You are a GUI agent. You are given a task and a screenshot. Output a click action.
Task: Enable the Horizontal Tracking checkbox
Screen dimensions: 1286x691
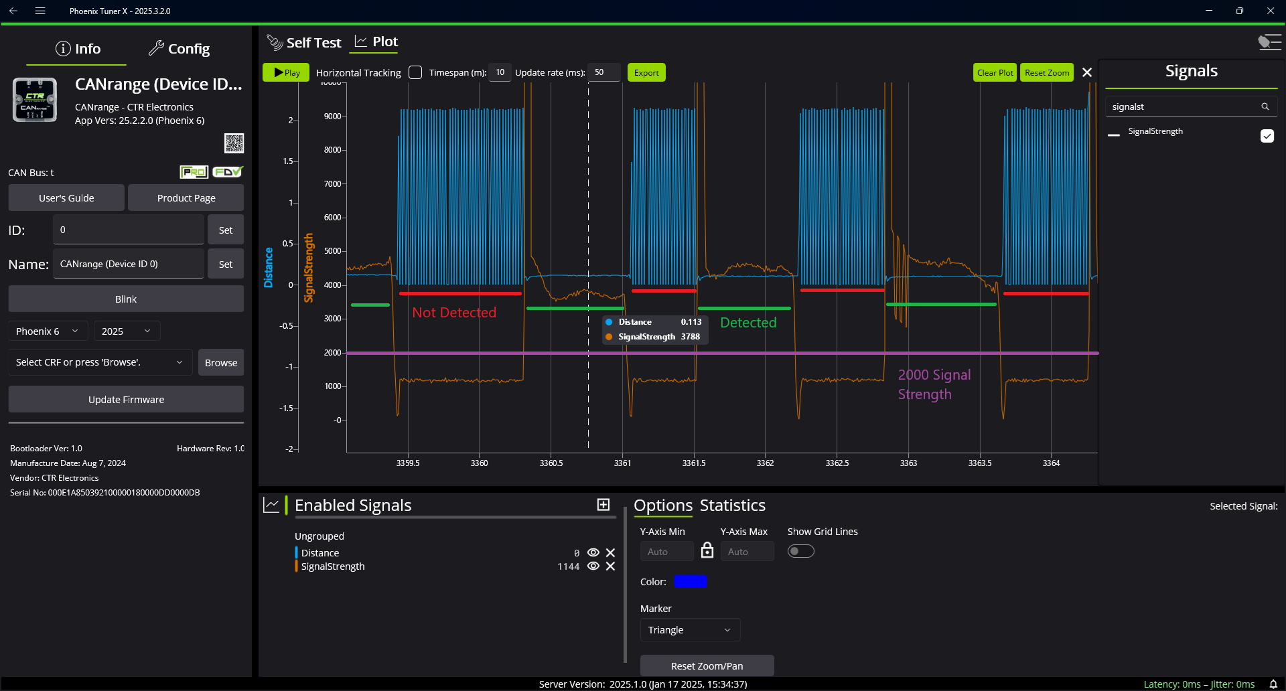click(x=415, y=72)
